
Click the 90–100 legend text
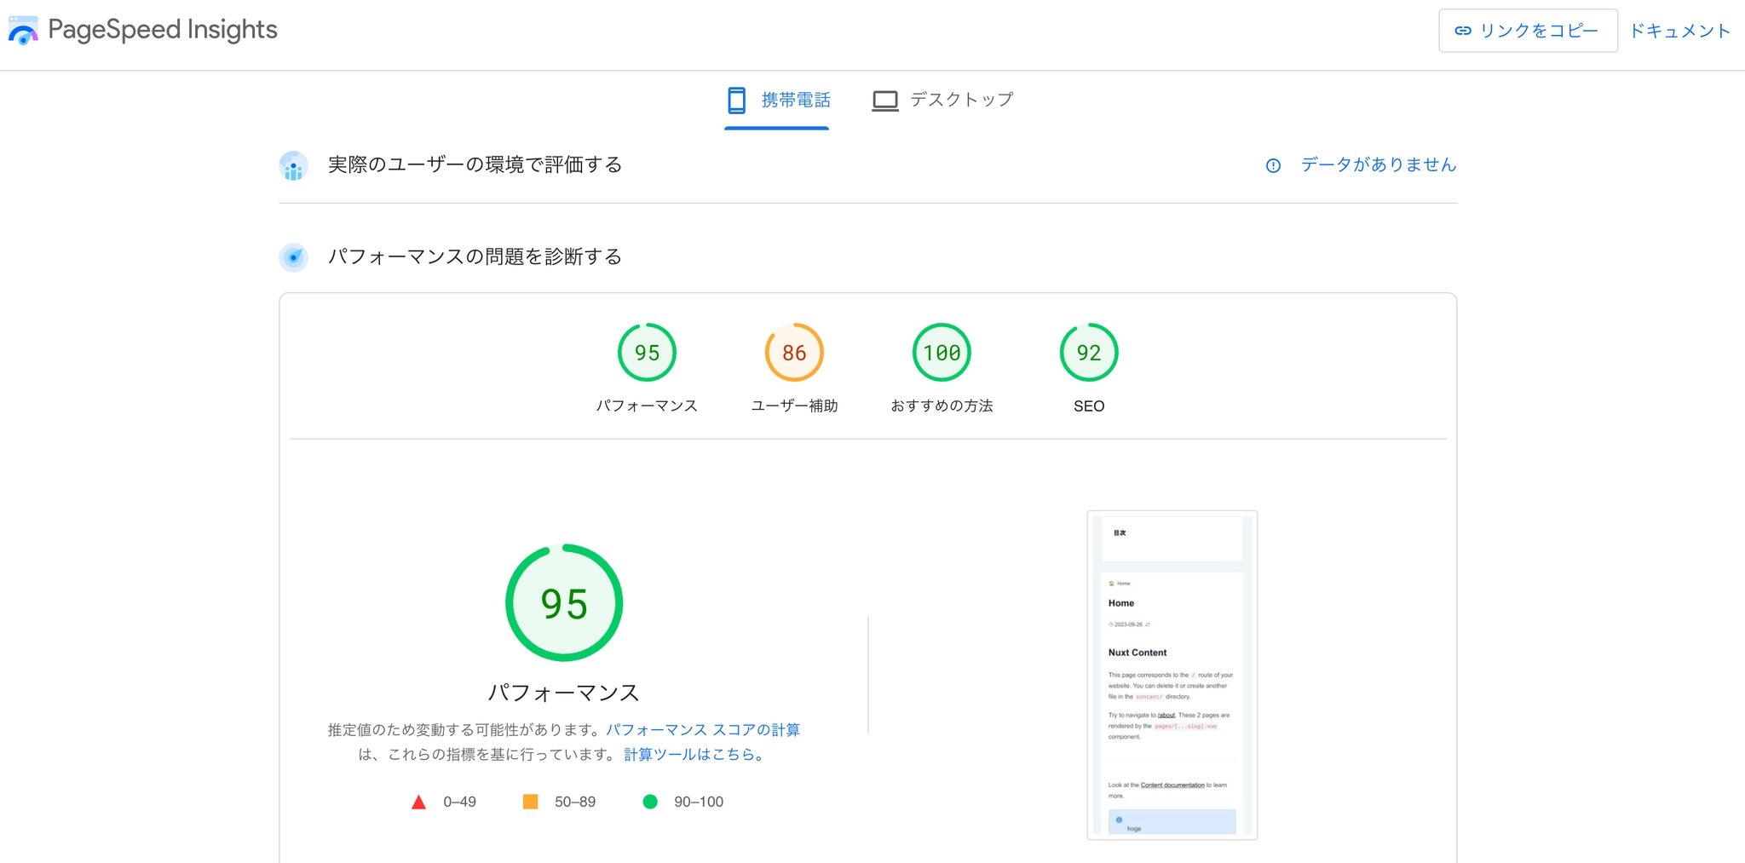699,802
